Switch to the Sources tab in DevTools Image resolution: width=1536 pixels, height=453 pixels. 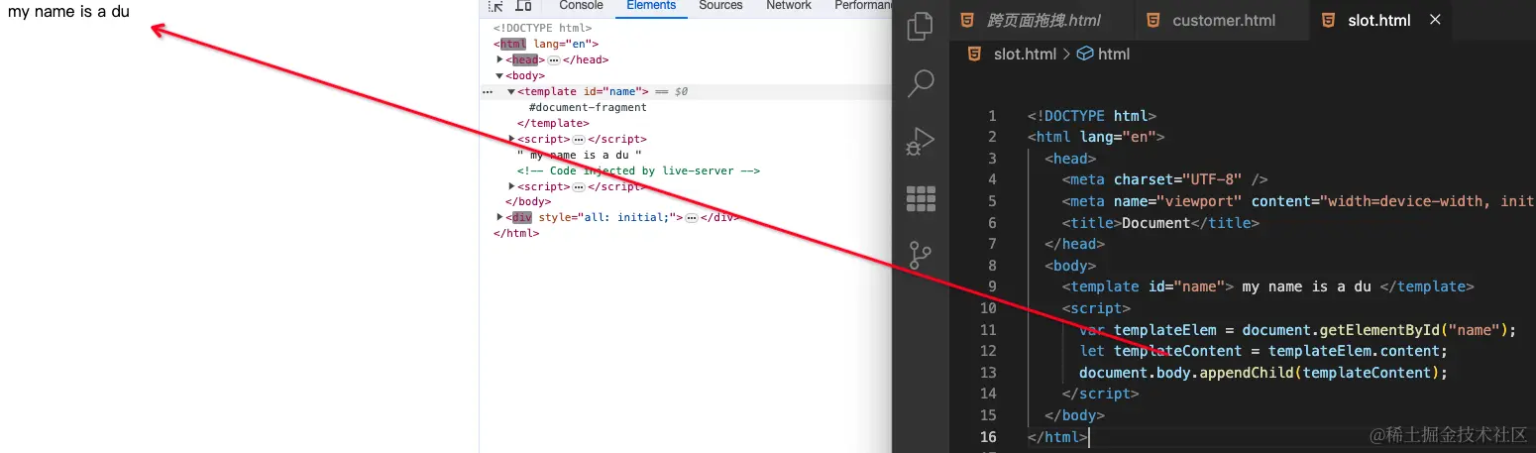pyautogui.click(x=720, y=6)
